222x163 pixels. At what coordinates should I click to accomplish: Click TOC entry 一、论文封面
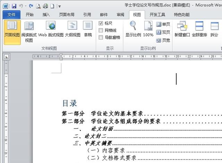pyautogui.click(x=93, y=129)
